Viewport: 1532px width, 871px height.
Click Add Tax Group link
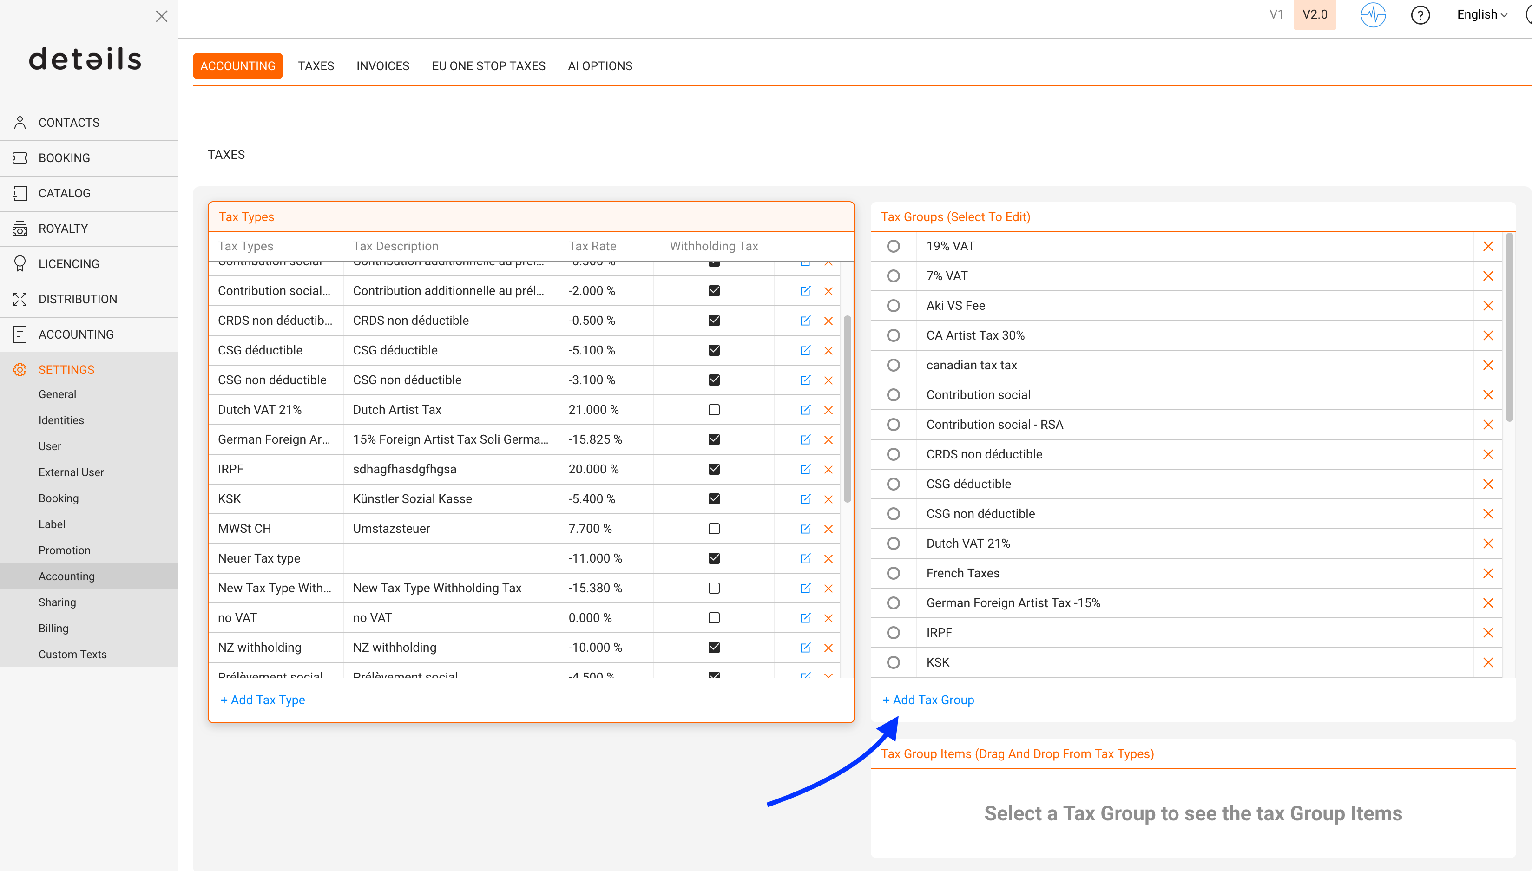click(x=928, y=700)
